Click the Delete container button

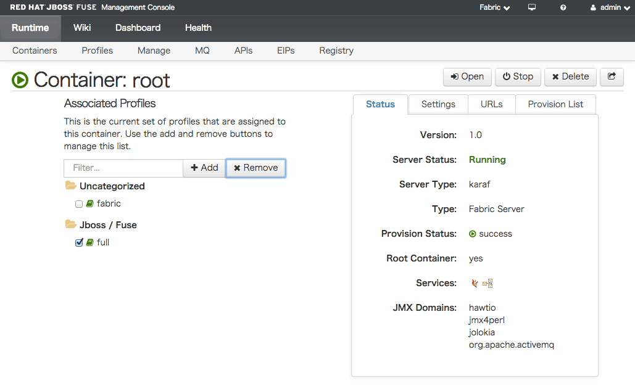[x=571, y=76]
